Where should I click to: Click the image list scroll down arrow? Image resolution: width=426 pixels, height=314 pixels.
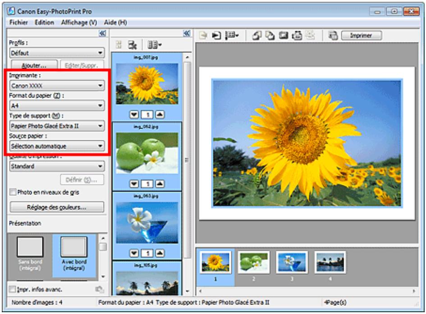(187, 291)
